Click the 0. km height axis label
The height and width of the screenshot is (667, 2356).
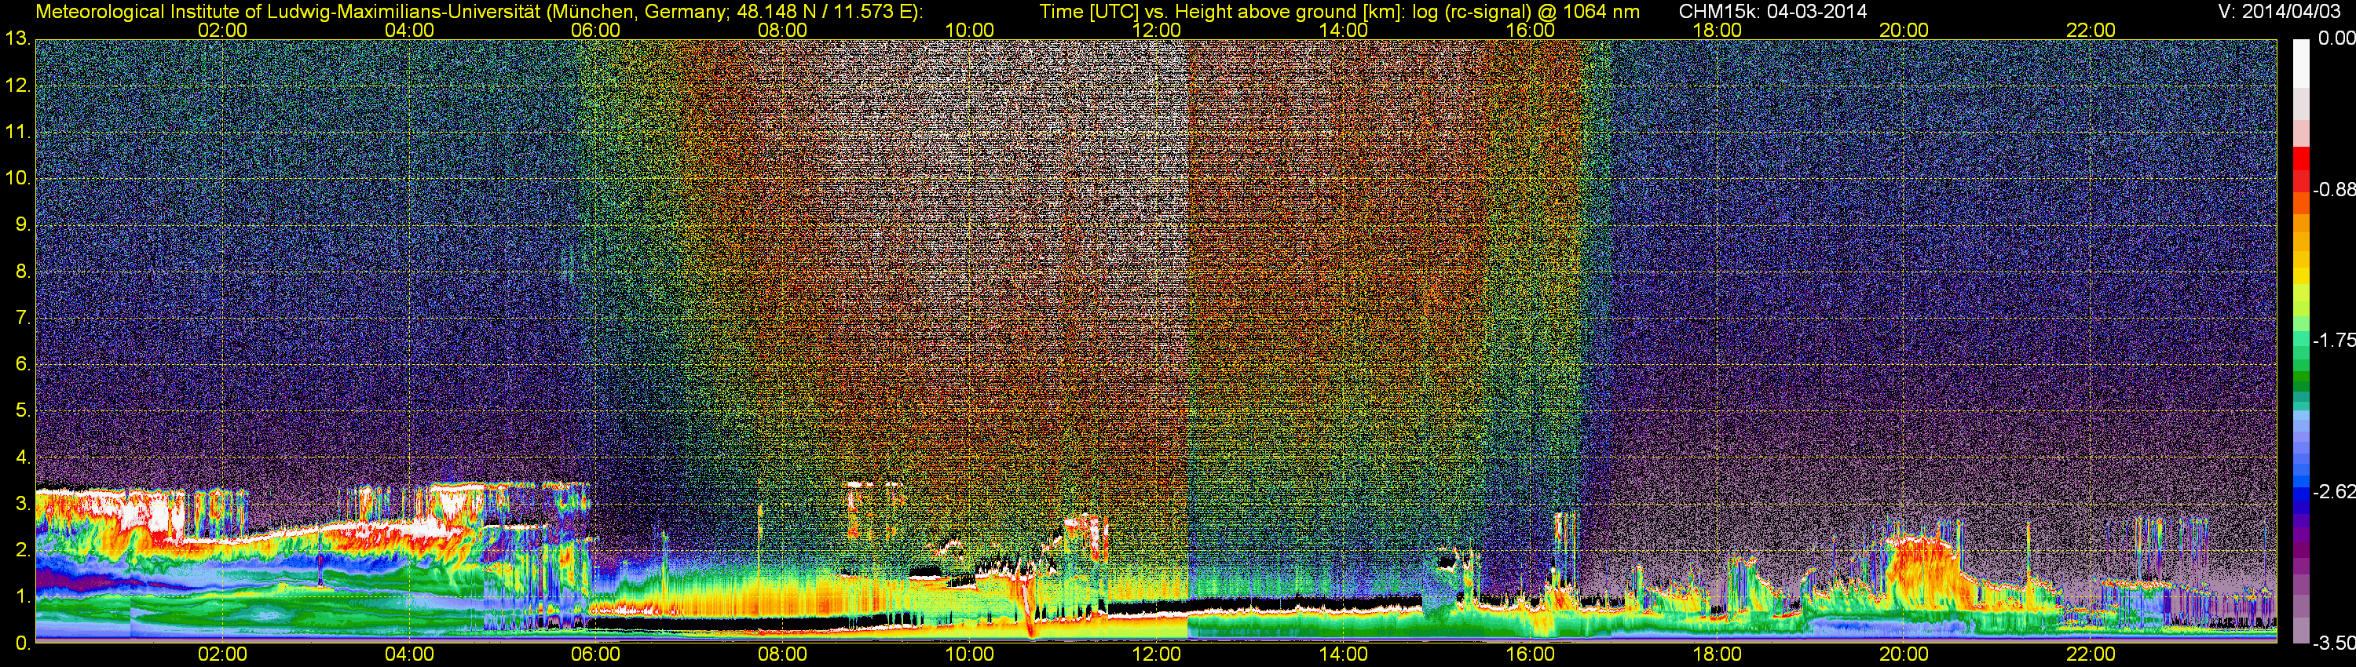coord(24,643)
